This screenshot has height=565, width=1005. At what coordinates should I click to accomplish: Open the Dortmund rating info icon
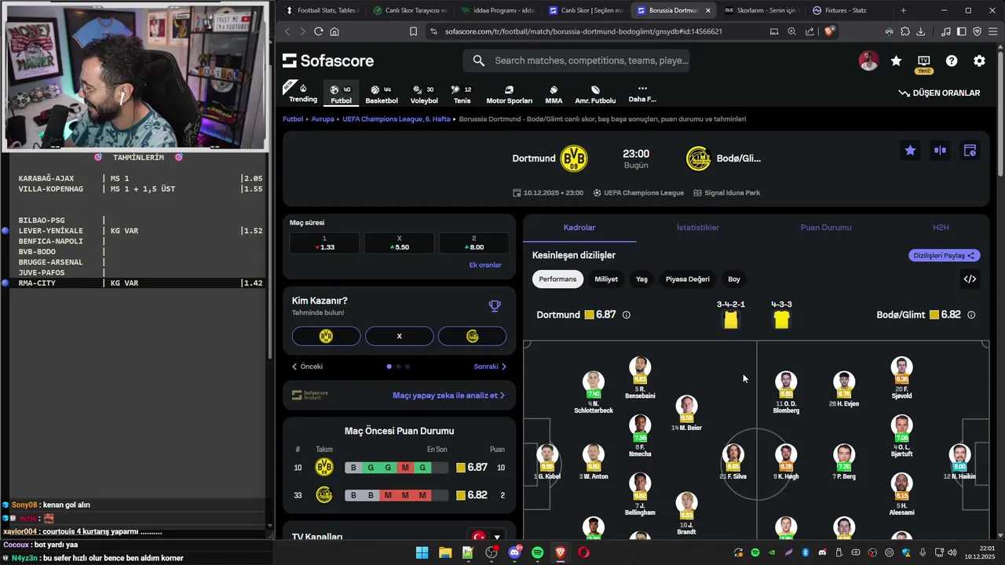coord(626,315)
